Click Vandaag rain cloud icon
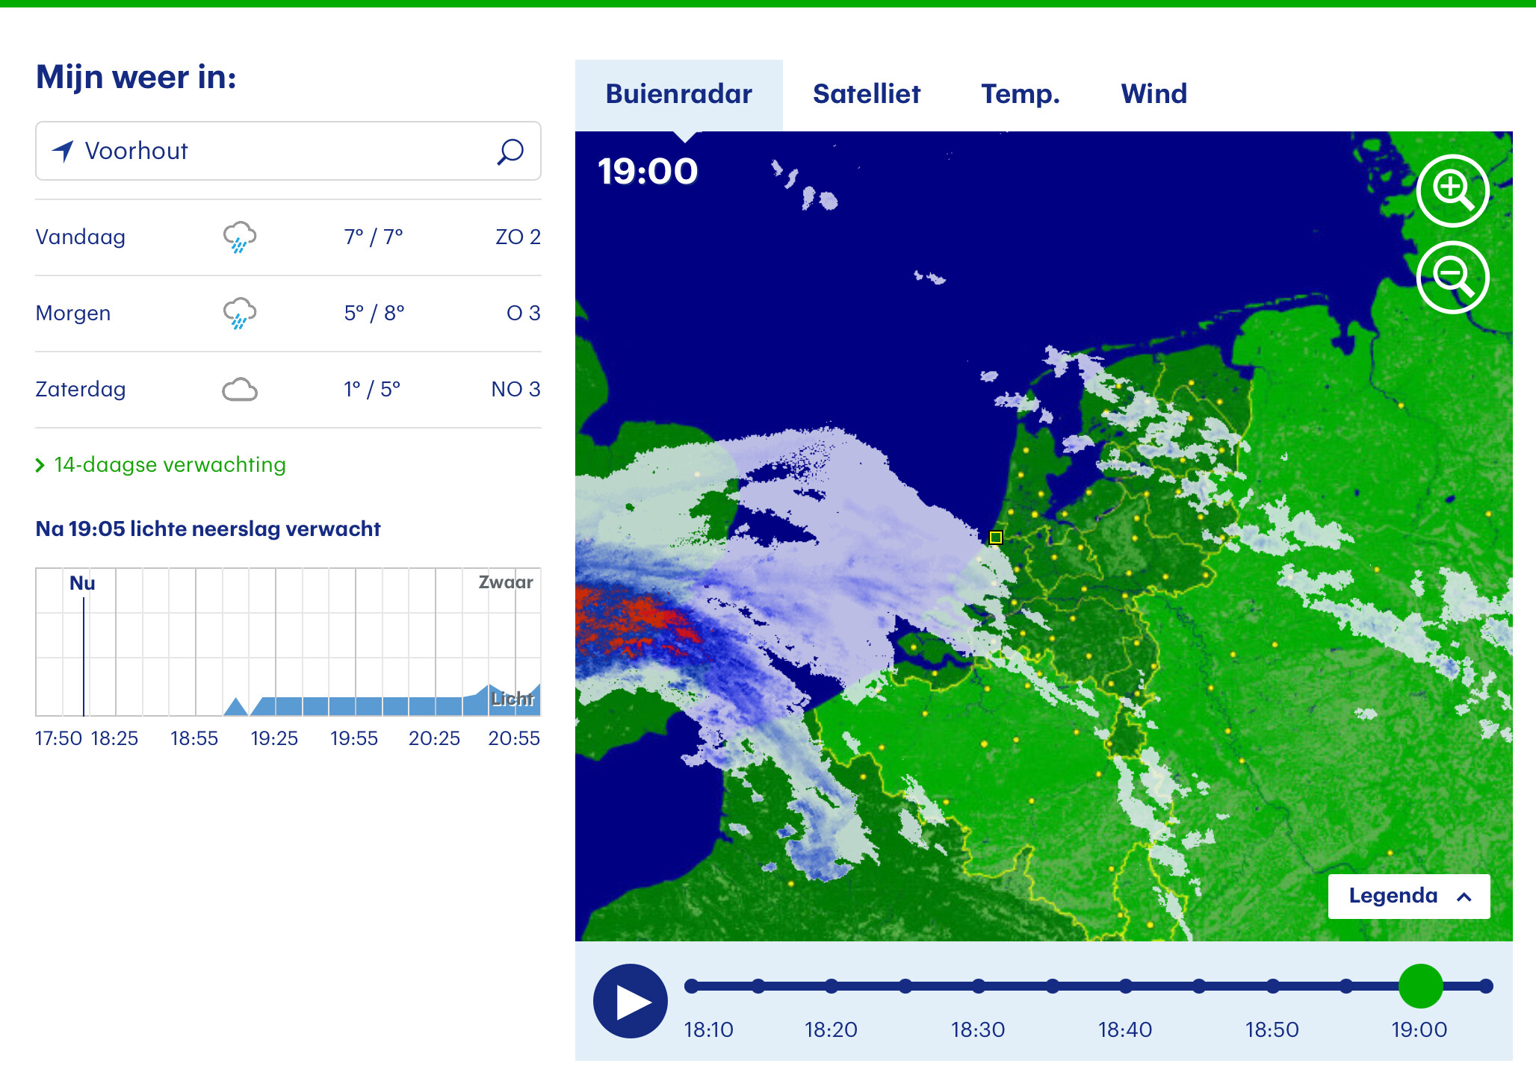This screenshot has height=1072, width=1536. point(240,237)
